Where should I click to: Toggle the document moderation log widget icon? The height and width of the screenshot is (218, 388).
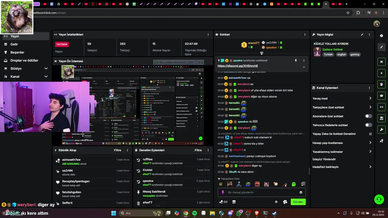381,84
